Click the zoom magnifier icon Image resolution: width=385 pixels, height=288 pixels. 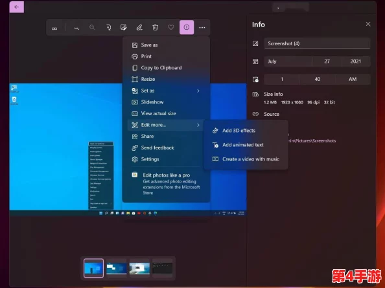click(92, 27)
